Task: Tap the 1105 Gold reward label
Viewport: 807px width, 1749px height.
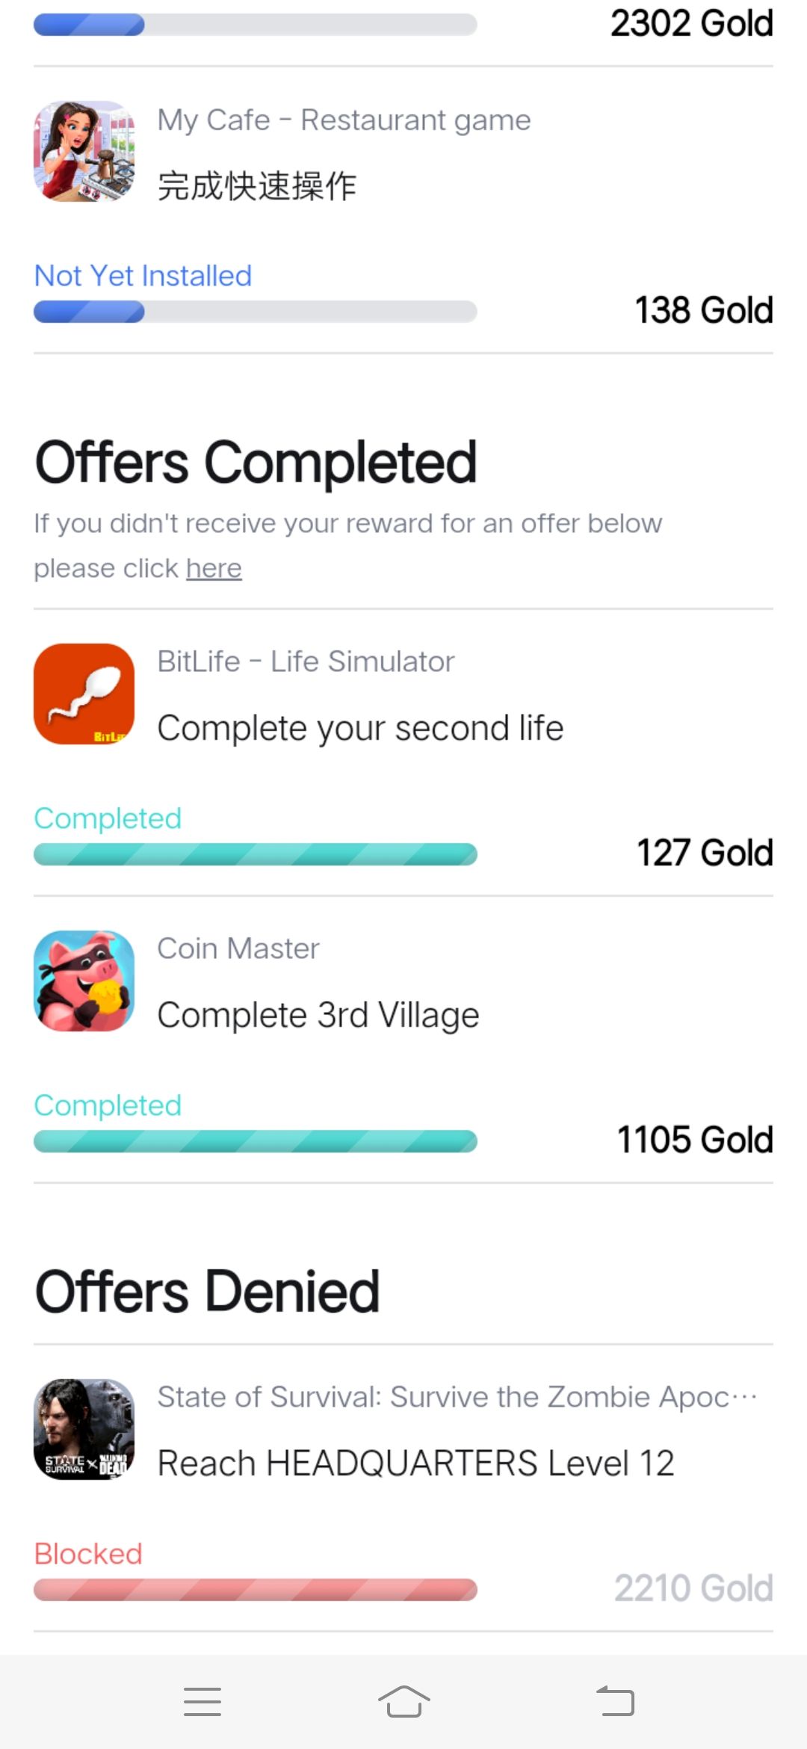Action: click(x=695, y=1140)
